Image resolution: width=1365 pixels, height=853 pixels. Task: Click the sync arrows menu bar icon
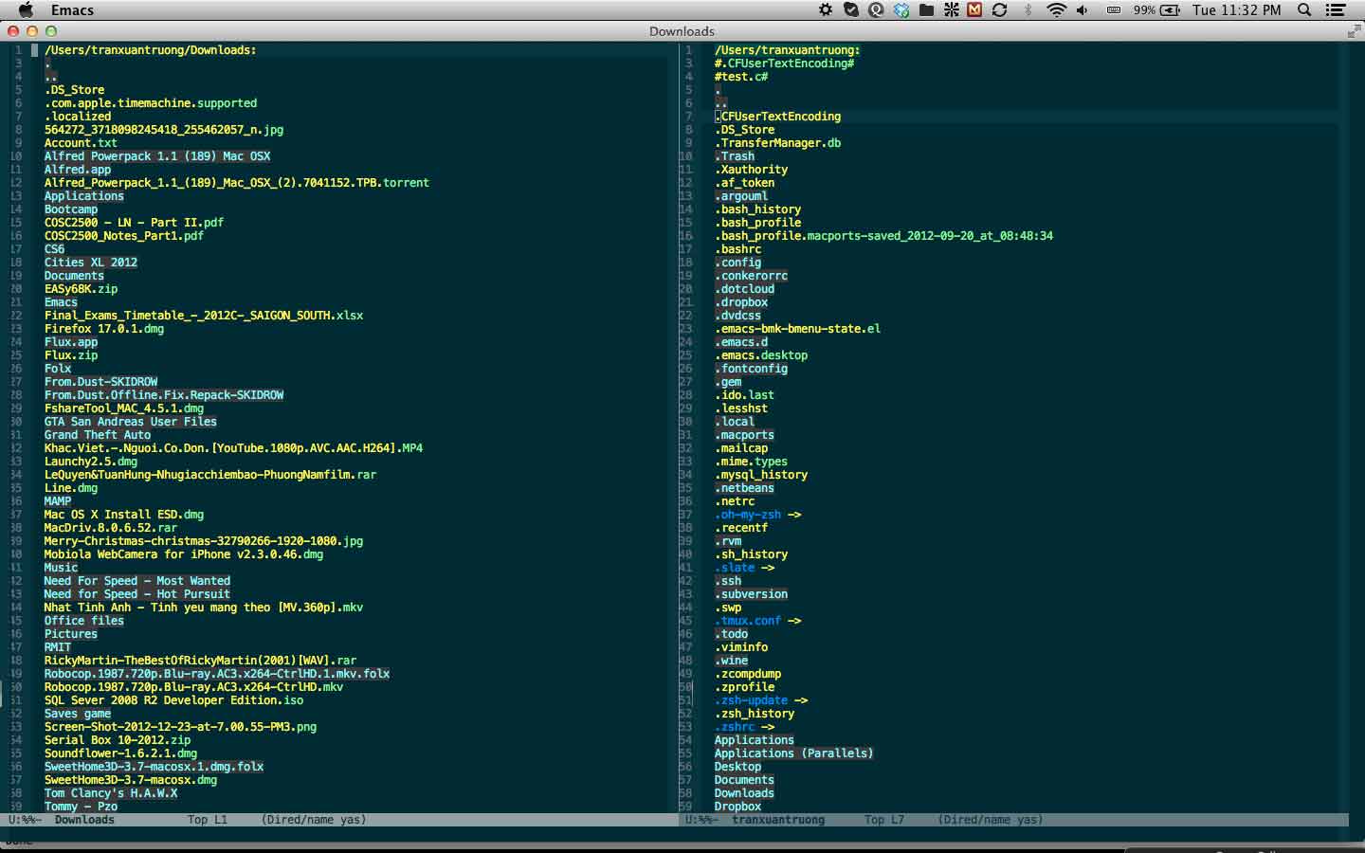click(999, 10)
